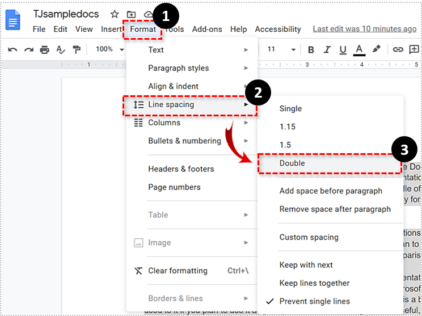Expand the Text submenu arrow
The height and width of the screenshot is (316, 422).
pos(246,50)
